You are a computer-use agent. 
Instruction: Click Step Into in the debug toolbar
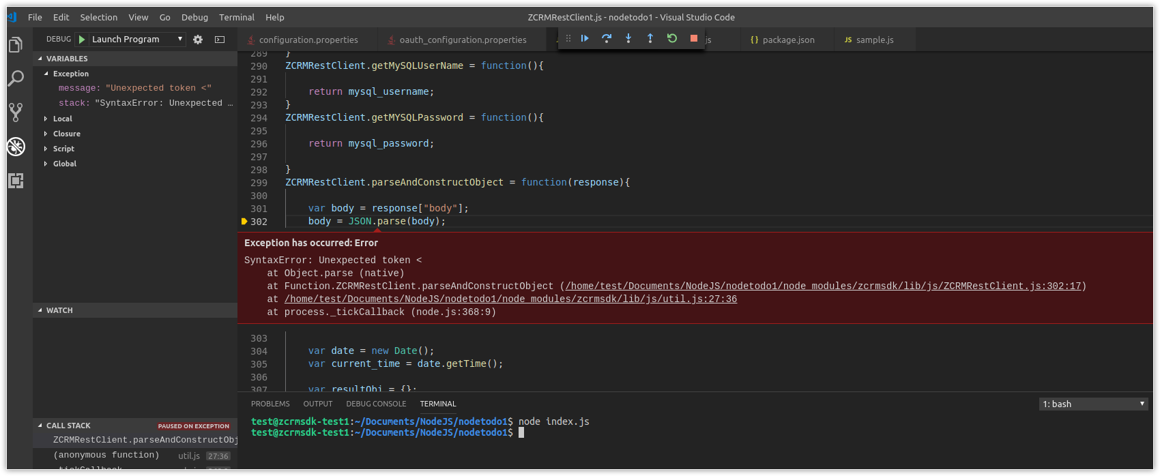click(x=628, y=38)
